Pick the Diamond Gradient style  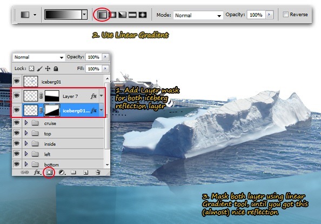pyautogui.click(x=143, y=15)
